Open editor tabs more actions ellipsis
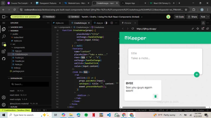This screenshot has width=211, height=118. [116, 23]
